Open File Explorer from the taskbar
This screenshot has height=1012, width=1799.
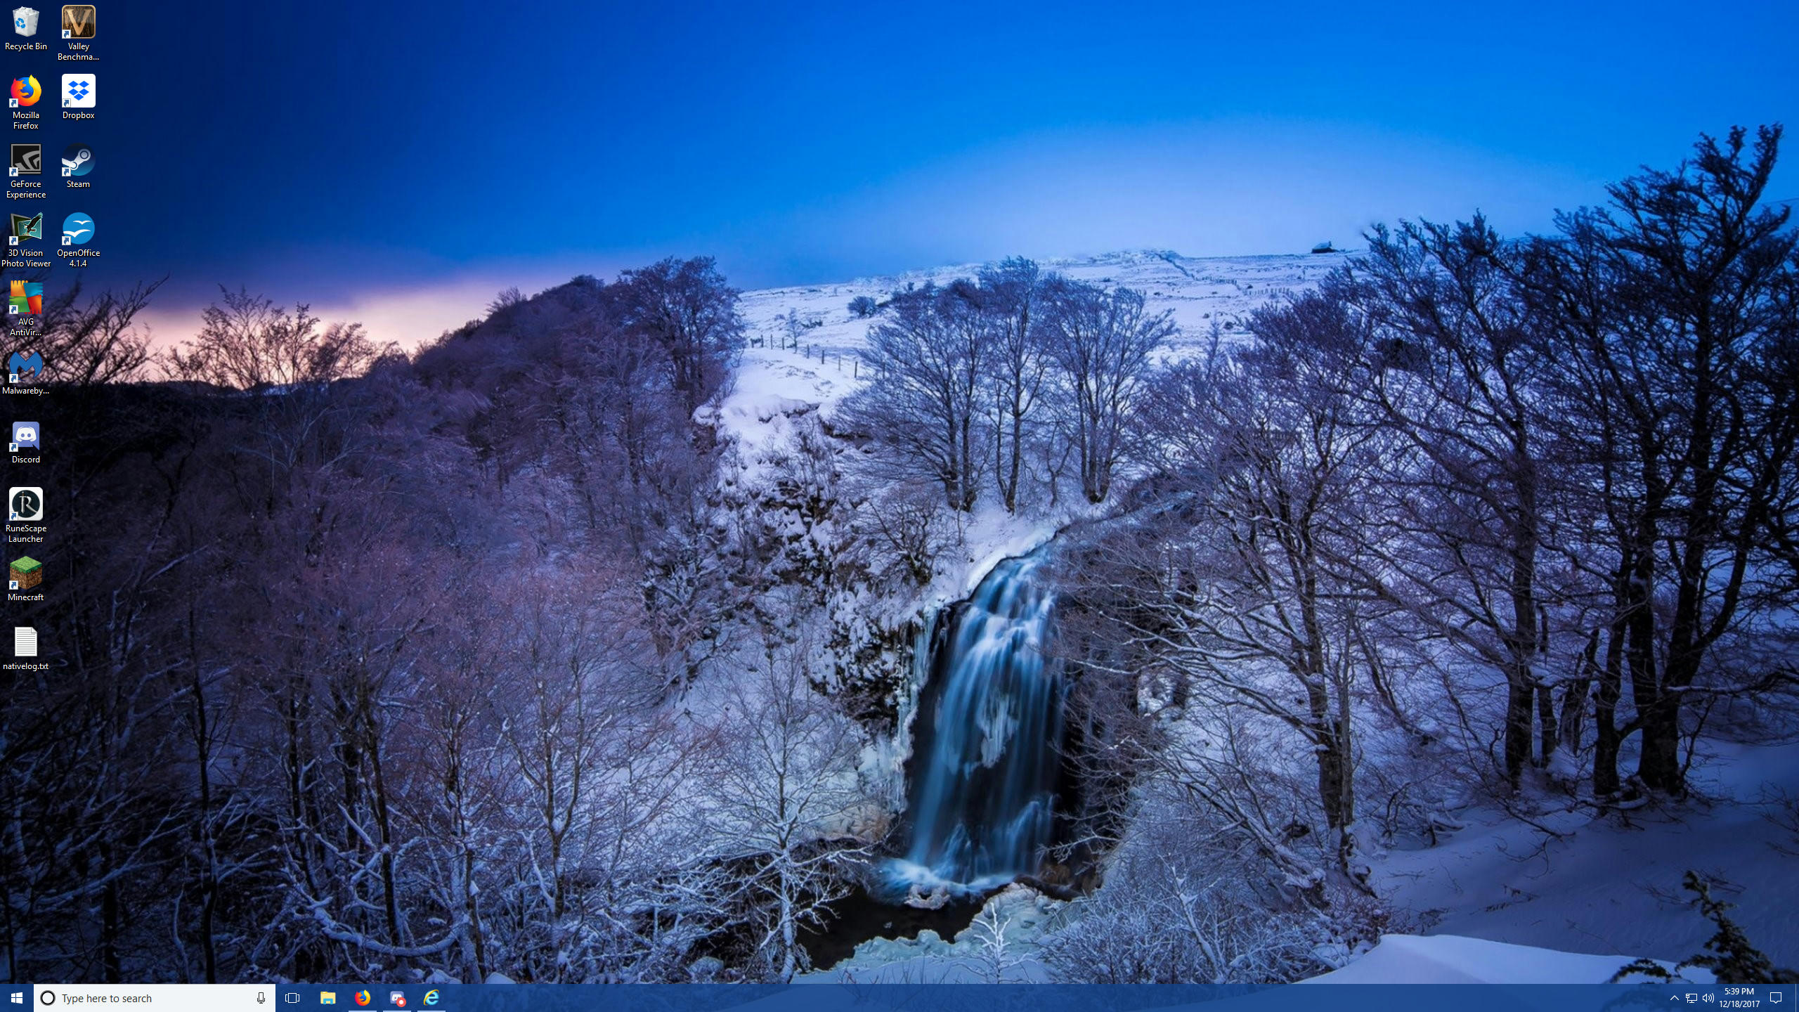(327, 998)
